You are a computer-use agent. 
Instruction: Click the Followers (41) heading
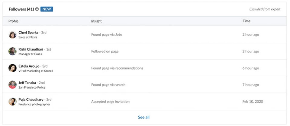[21, 9]
